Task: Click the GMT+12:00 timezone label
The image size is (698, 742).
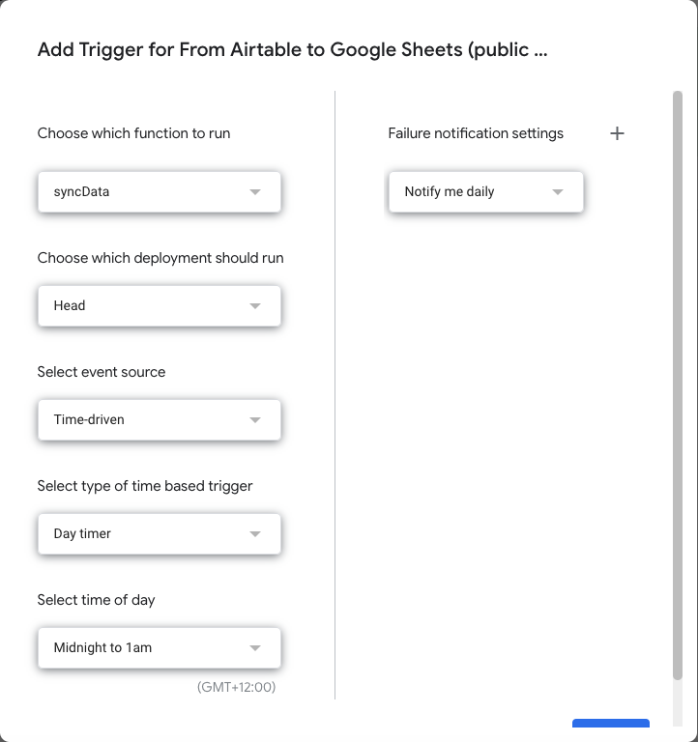Action: [x=236, y=687]
